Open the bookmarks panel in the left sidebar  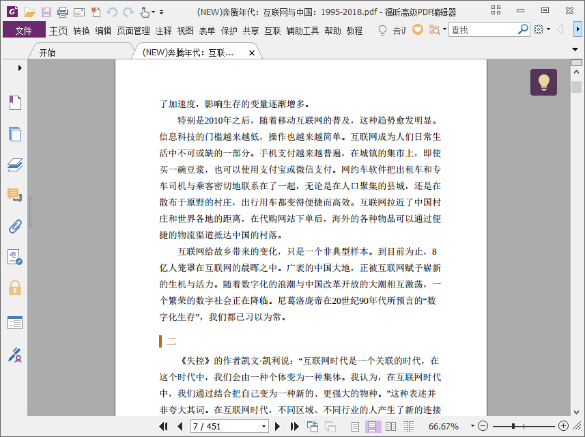pos(15,102)
